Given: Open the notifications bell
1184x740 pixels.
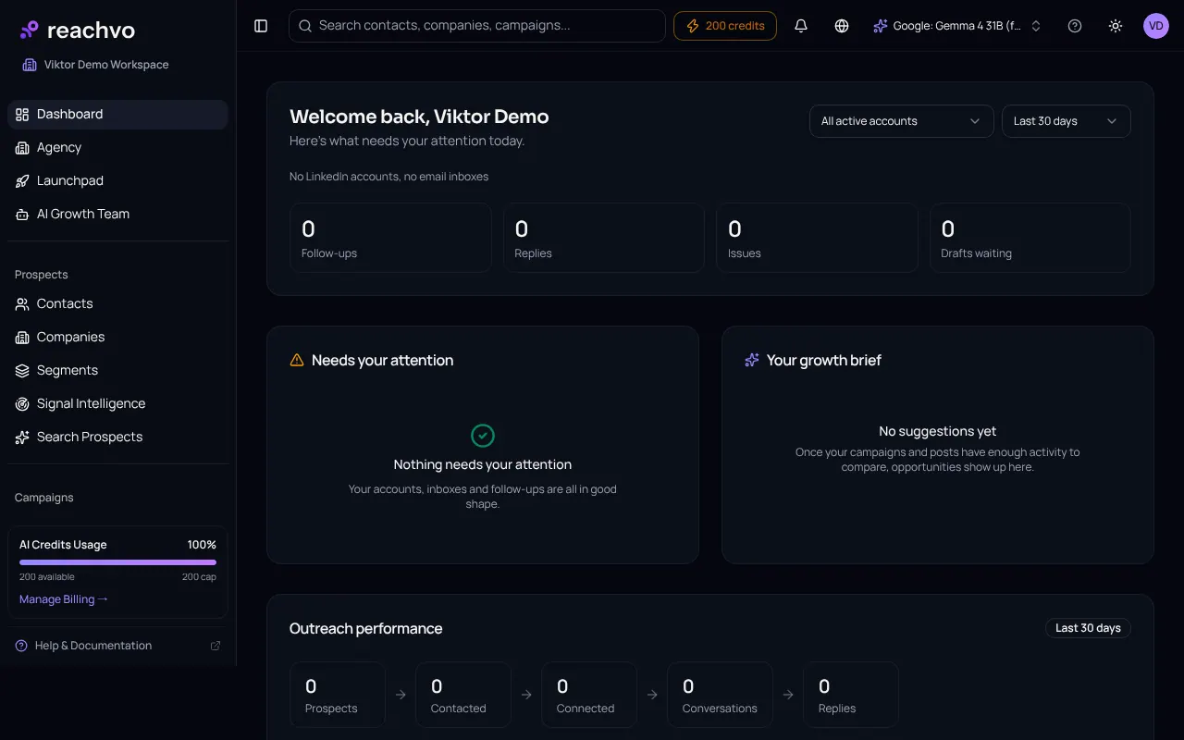Looking at the screenshot, I should [x=801, y=26].
